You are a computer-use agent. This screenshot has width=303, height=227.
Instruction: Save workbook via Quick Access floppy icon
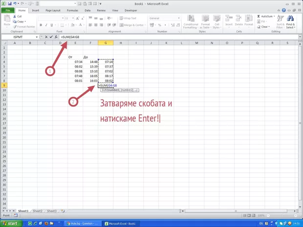coord(10,3)
